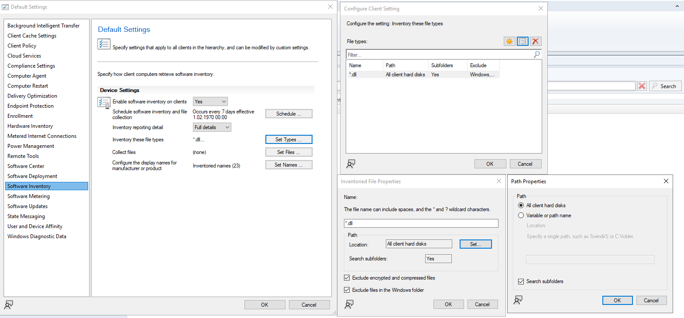Click the feedback icon in Path Properties dialog
This screenshot has width=684, height=318.
click(518, 300)
